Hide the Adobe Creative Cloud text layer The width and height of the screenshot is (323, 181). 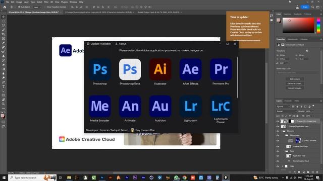pos(278,161)
